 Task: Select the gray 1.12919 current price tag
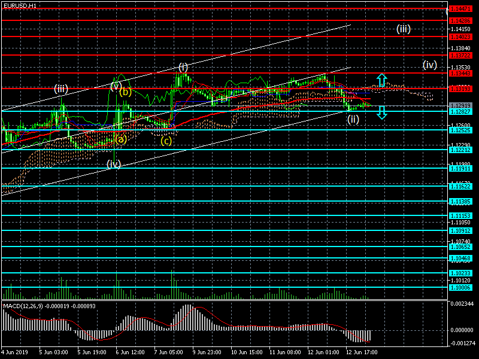pos(460,106)
